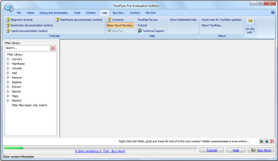
Task: Open the File menu tab
Action: 19,13
